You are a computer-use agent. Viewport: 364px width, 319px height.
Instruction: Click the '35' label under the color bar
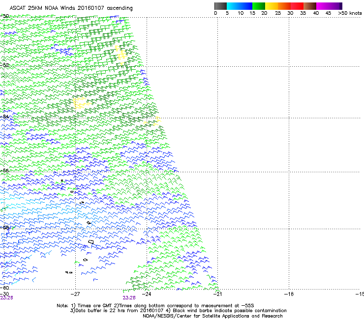303,13
